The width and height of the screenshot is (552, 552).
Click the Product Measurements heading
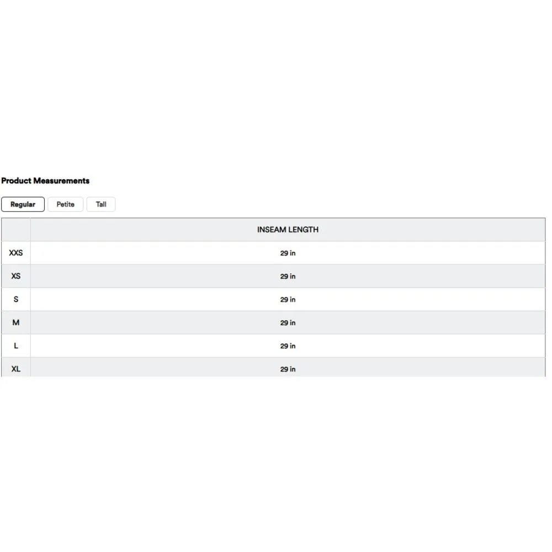[45, 181]
